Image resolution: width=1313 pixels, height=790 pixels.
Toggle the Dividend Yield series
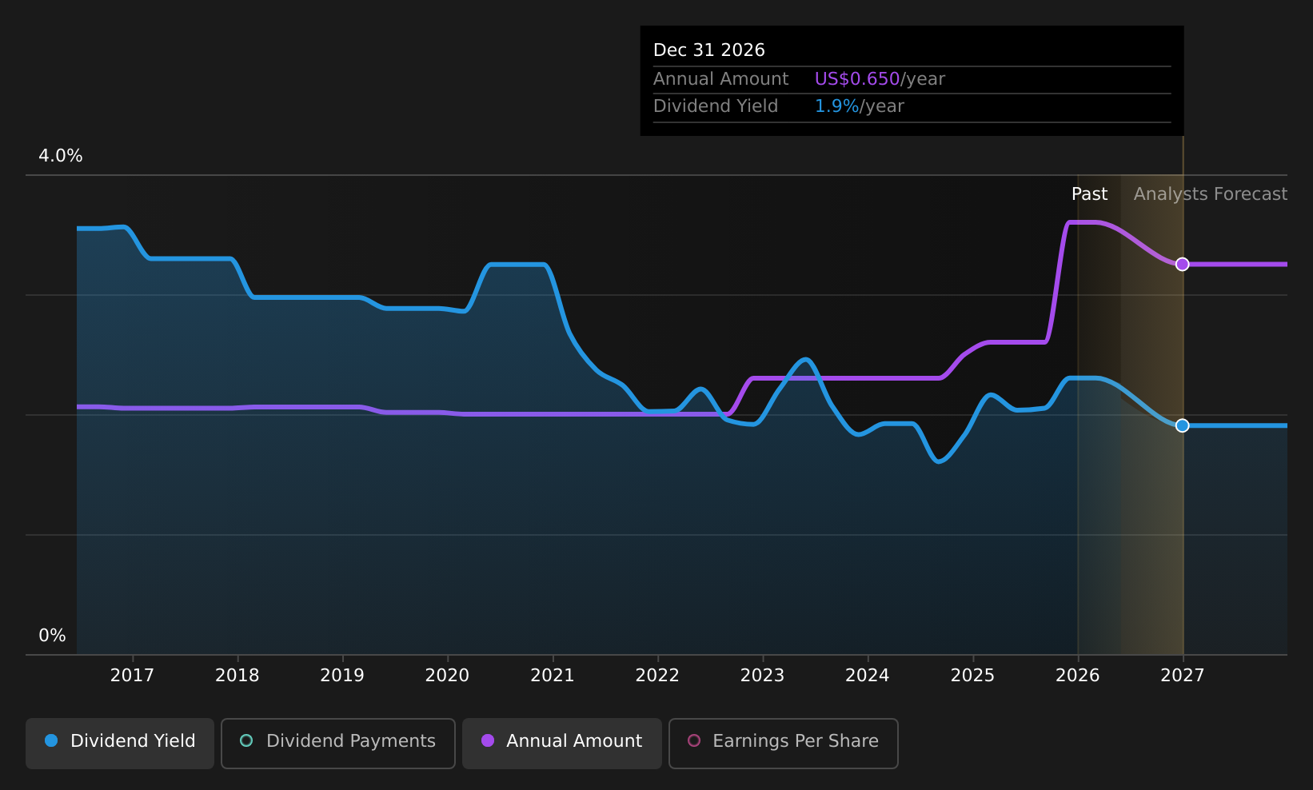[x=120, y=743]
